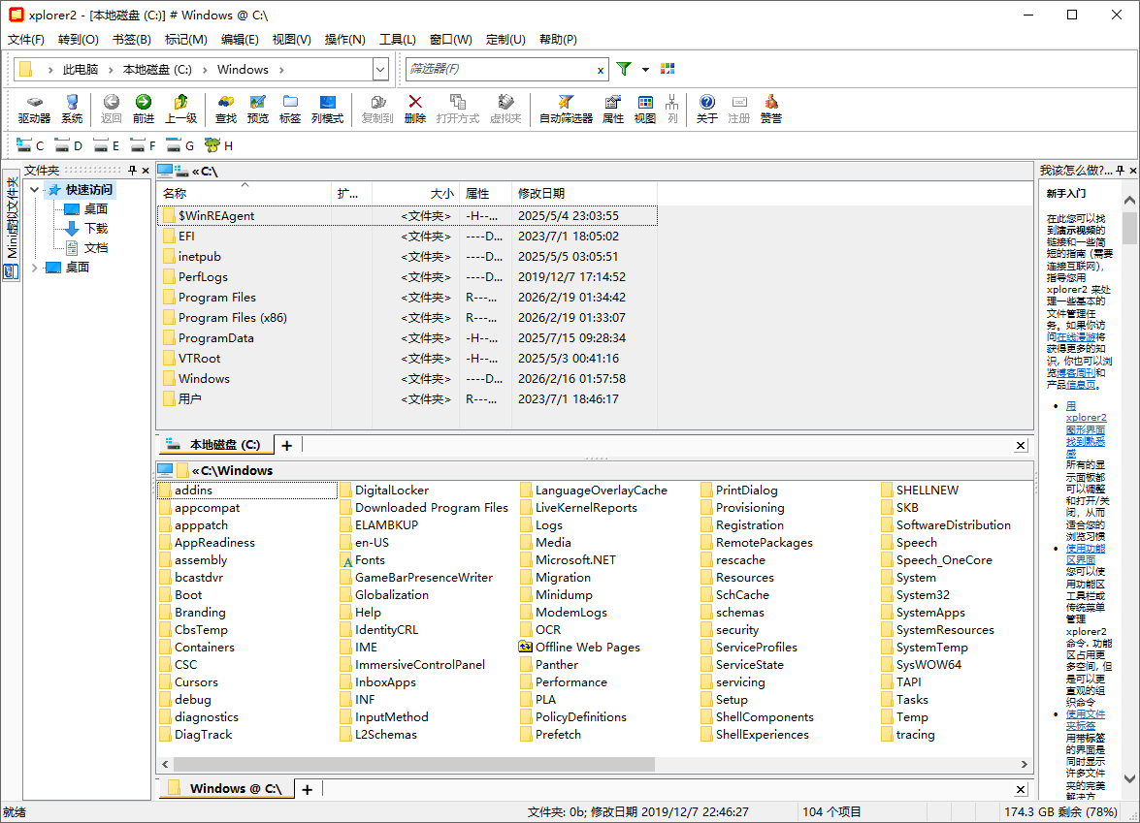Open 属性 (Properties) from the toolbar

613,109
